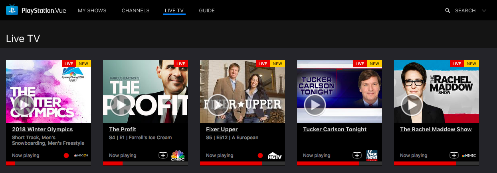Viewport: 497px width, 173px height.
Task: Open The Profit title link
Action: pyautogui.click(x=123, y=129)
